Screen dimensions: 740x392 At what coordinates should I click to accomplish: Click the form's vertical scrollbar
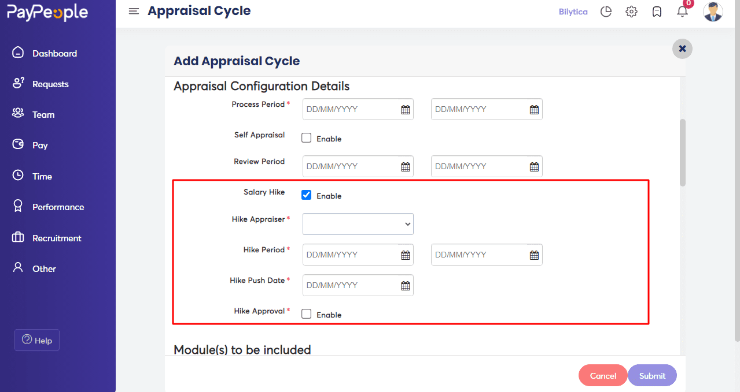tap(683, 152)
